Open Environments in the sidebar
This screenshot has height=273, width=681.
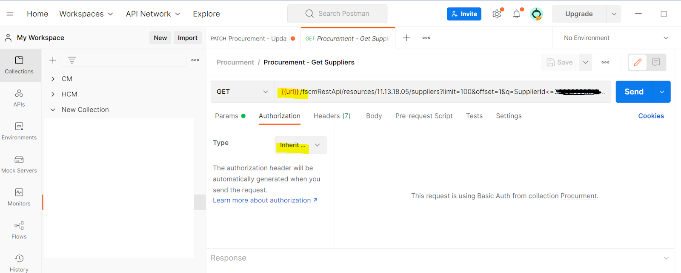19,131
